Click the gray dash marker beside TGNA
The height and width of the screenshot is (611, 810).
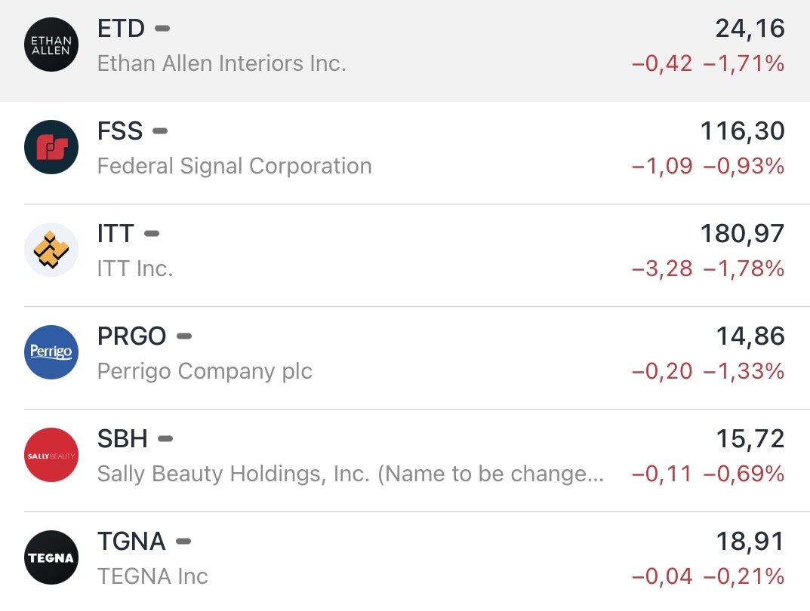pos(183,542)
